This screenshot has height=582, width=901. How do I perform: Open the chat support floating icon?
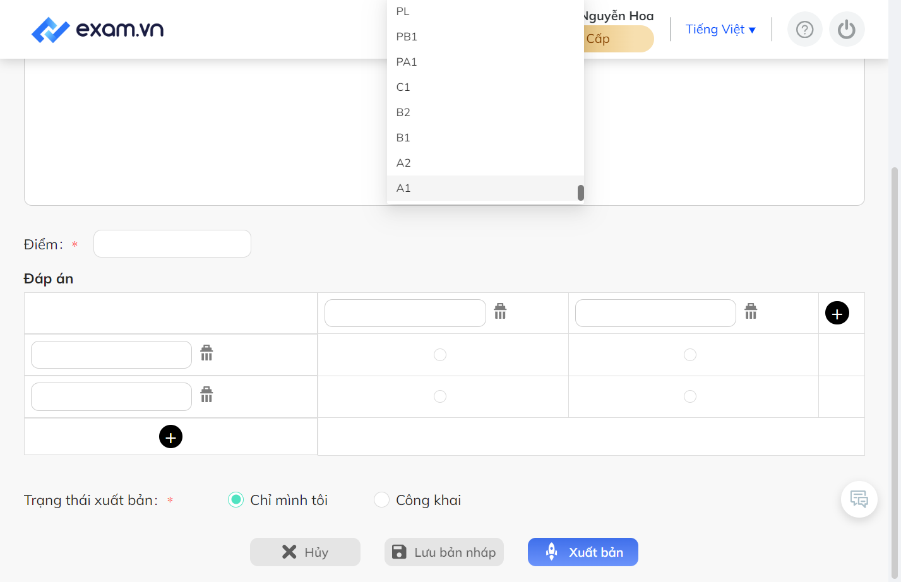coord(859,499)
